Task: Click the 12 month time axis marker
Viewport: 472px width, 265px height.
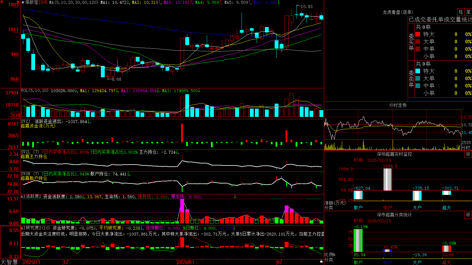Action: coord(66,262)
